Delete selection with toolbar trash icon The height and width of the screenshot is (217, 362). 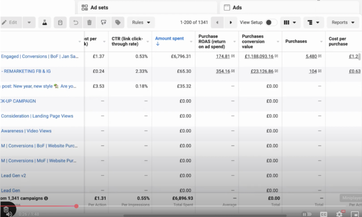tap(89, 22)
